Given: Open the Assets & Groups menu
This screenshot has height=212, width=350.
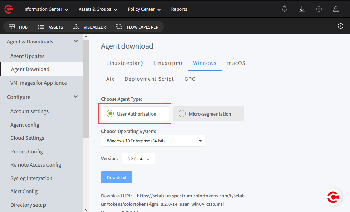Looking at the screenshot, I should click(98, 9).
